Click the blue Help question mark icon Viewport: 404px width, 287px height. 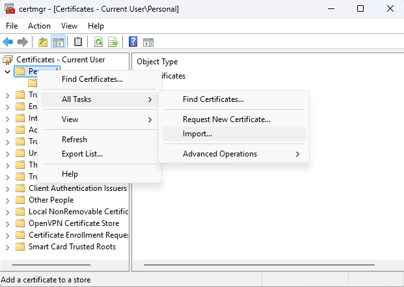[133, 42]
